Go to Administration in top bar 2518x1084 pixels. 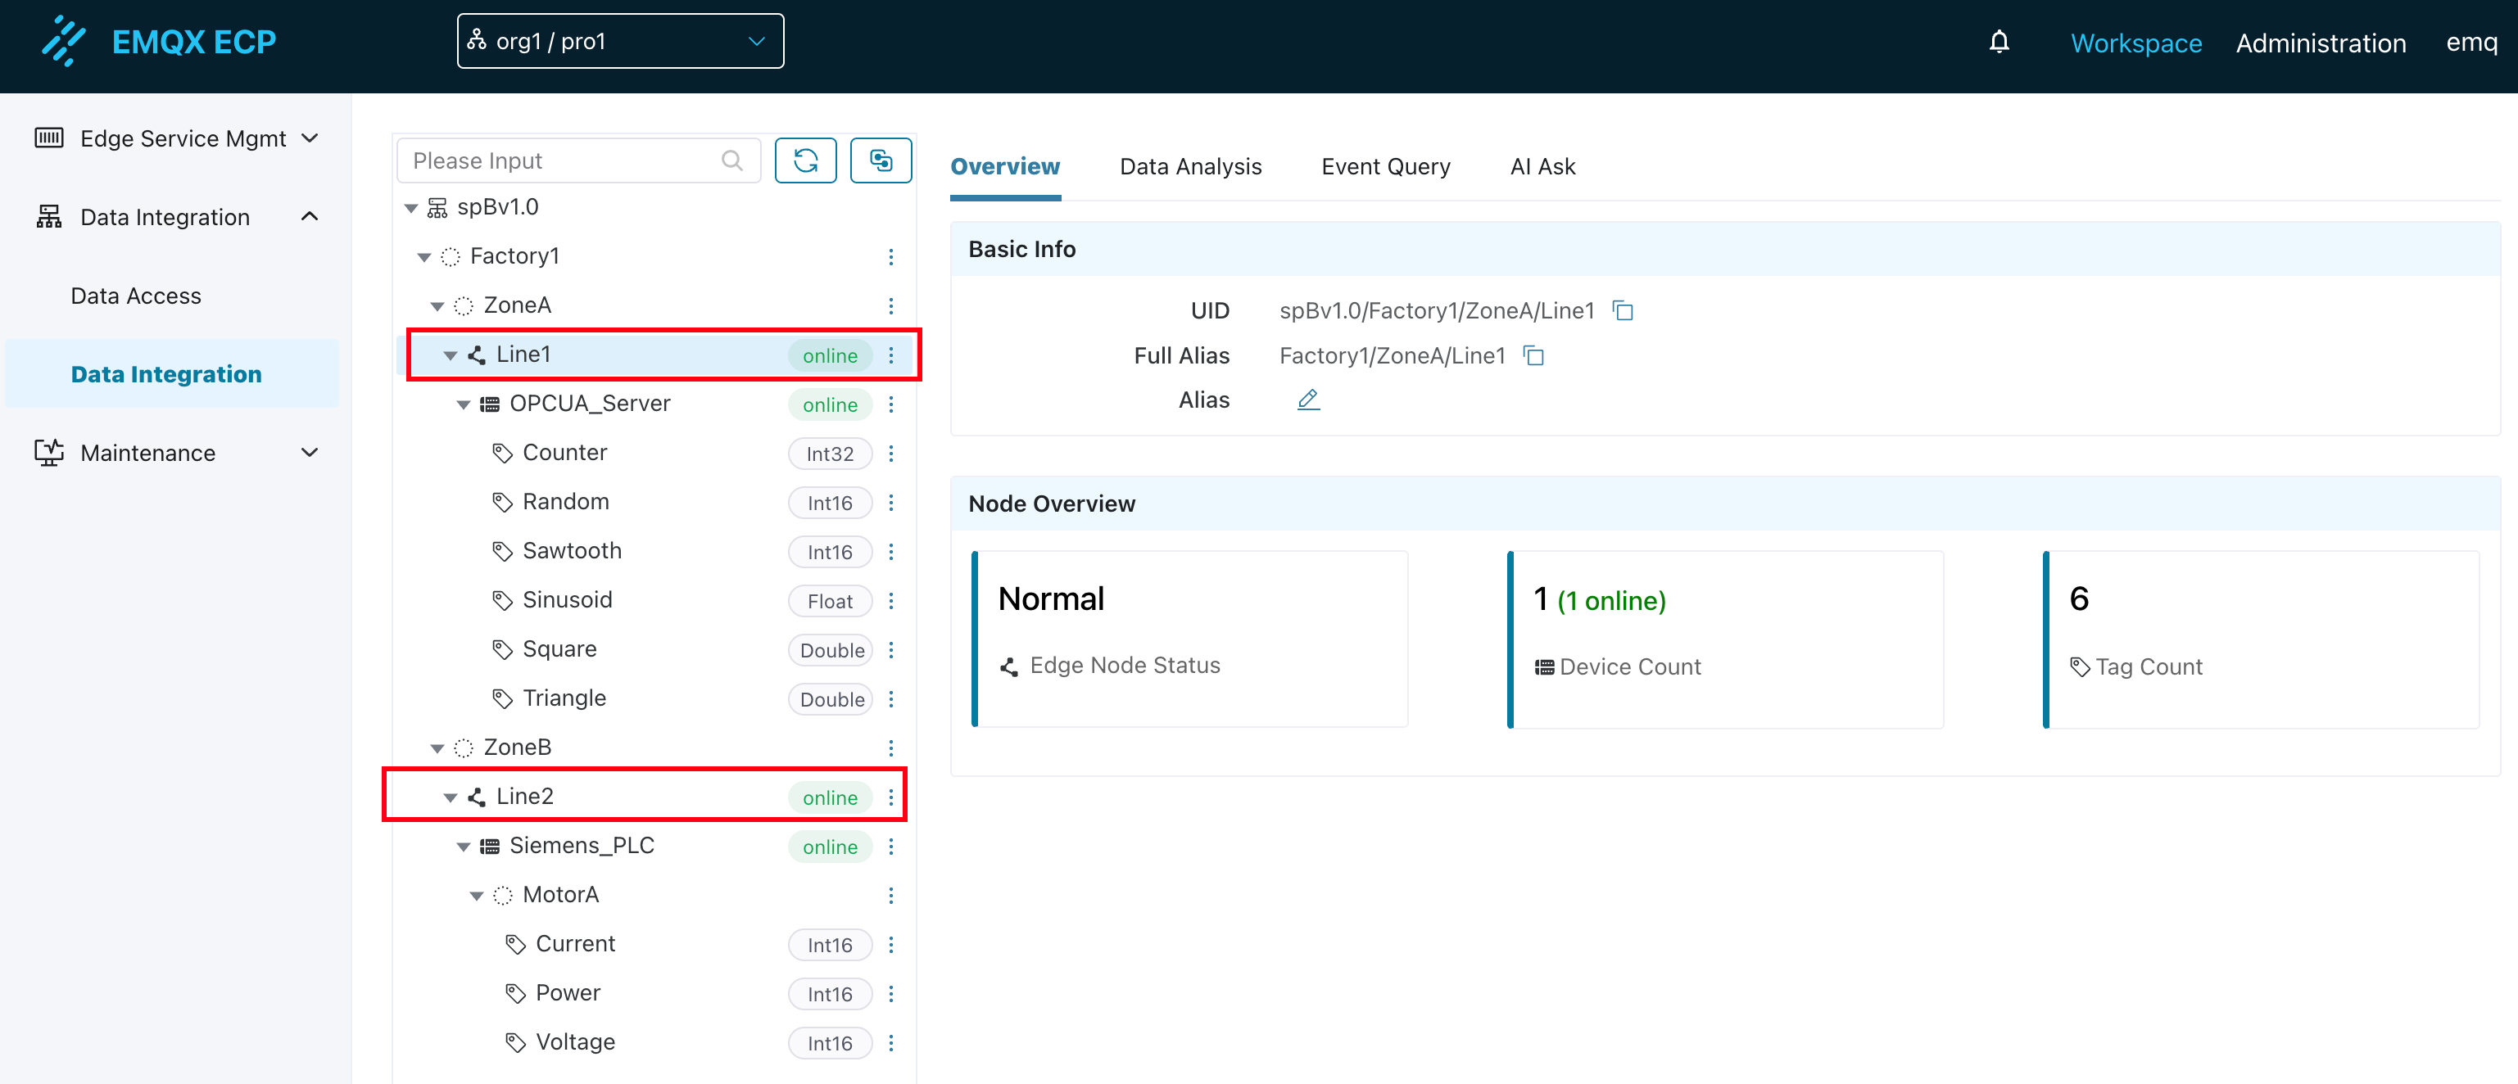pos(2320,43)
